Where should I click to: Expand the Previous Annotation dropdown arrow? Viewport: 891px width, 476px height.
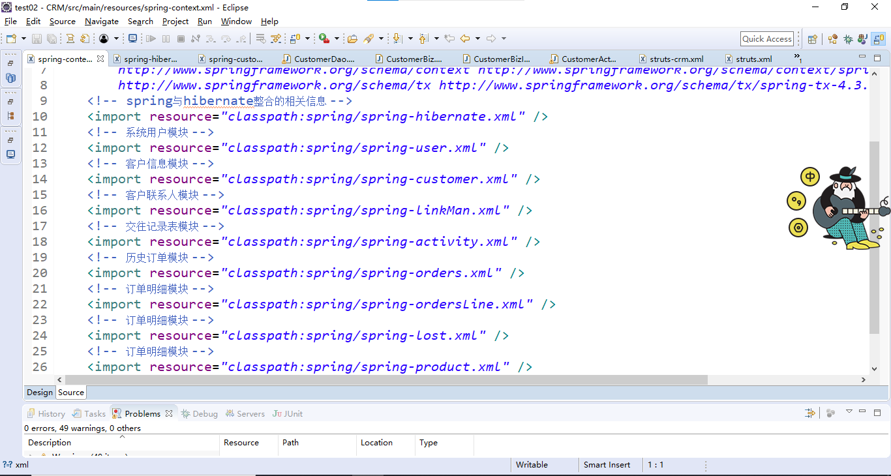pos(436,38)
